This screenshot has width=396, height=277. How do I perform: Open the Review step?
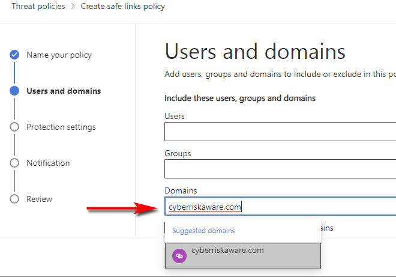(40, 199)
